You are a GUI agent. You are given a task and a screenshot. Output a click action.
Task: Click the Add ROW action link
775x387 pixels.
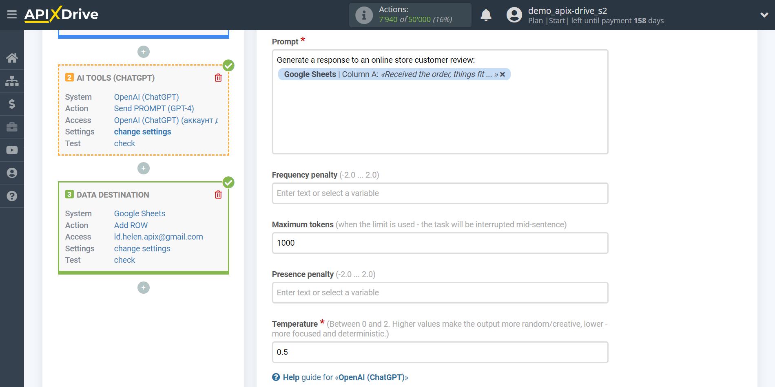pos(131,225)
